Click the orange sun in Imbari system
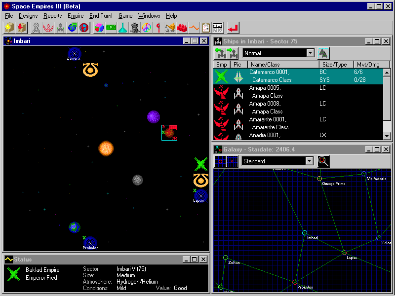 click(106, 148)
